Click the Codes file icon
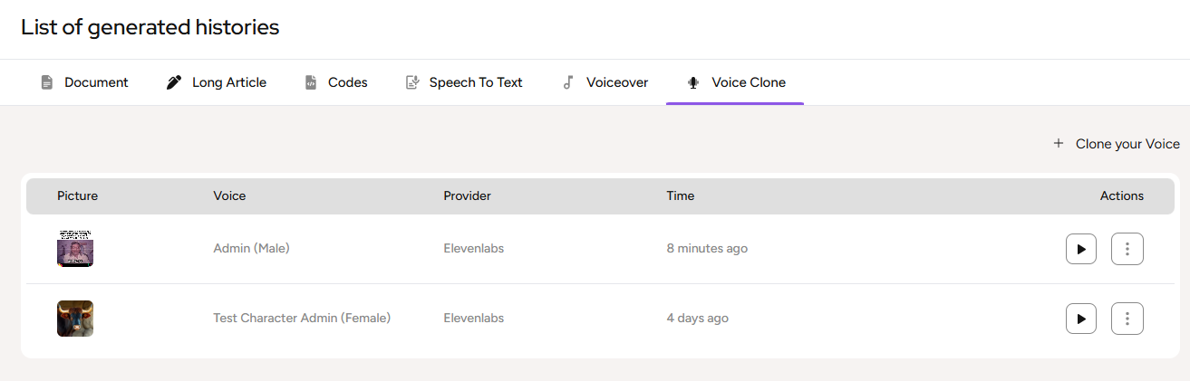The height and width of the screenshot is (381, 1190). [311, 82]
